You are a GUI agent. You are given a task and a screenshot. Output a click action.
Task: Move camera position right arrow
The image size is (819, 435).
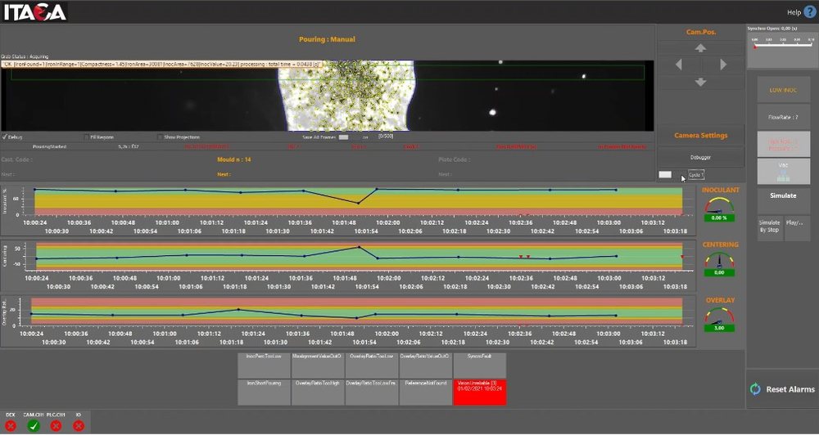tap(723, 64)
